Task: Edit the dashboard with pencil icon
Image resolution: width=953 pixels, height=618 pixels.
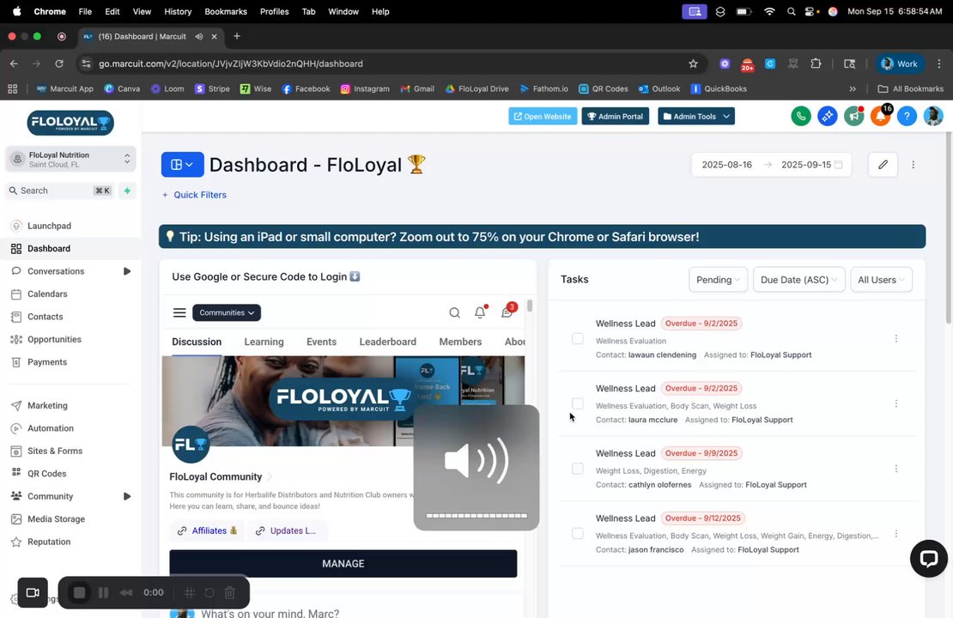Action: [883, 165]
